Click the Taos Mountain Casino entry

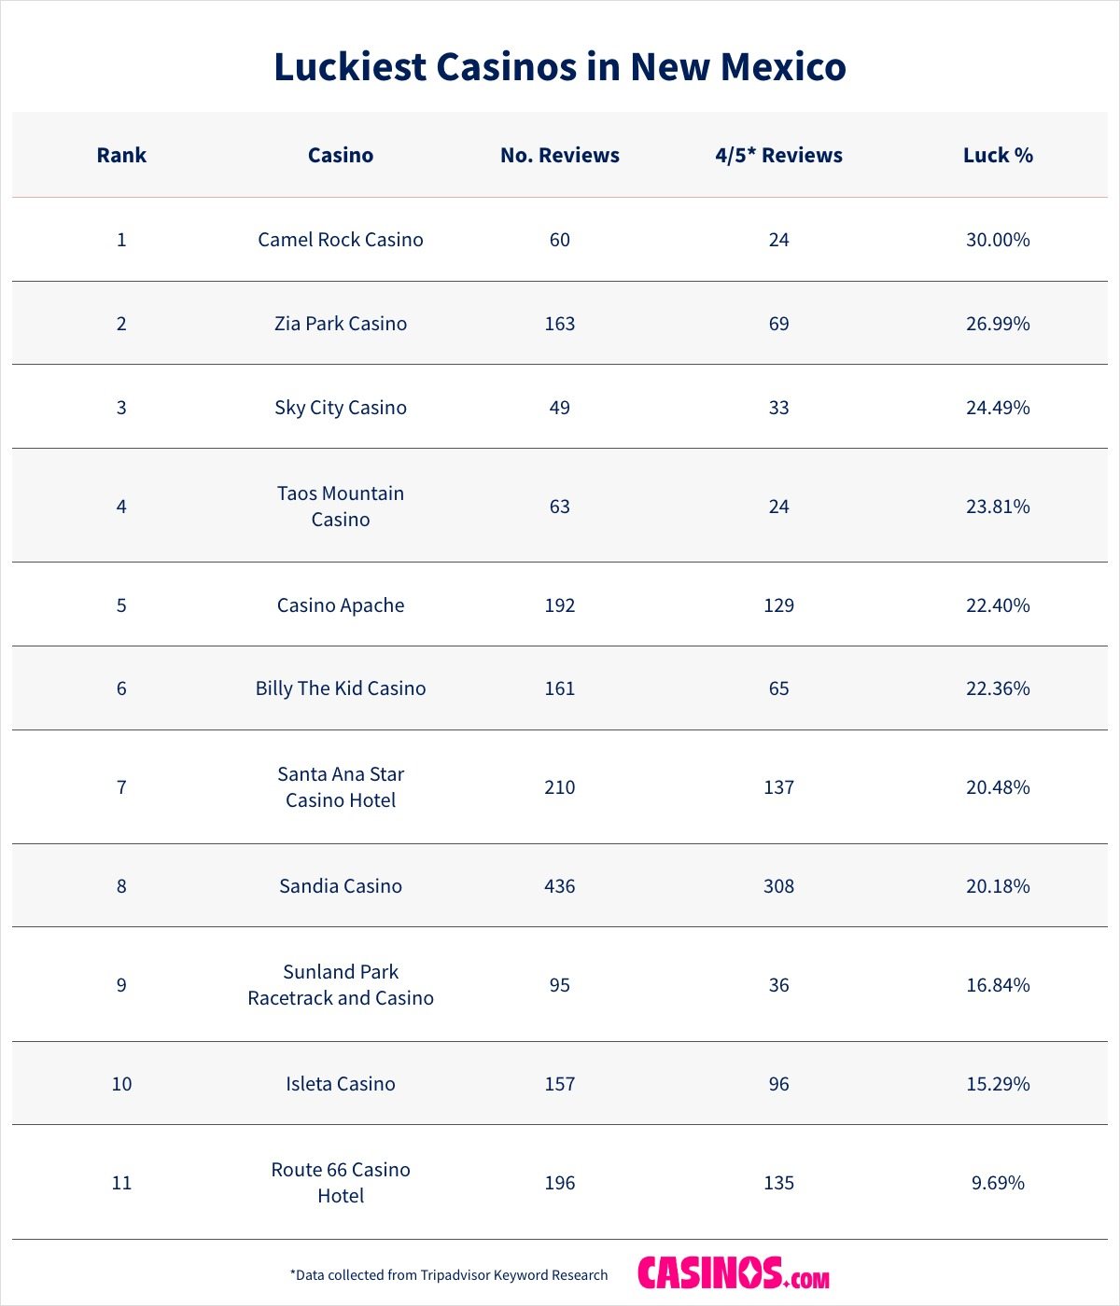point(341,507)
